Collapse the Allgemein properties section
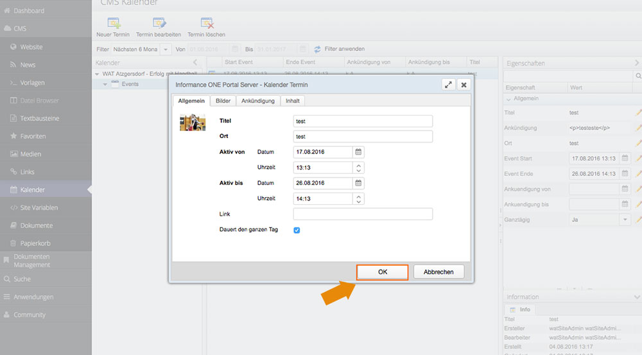 click(x=508, y=99)
